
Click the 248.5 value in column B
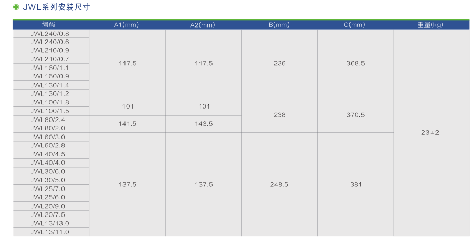coord(280,185)
